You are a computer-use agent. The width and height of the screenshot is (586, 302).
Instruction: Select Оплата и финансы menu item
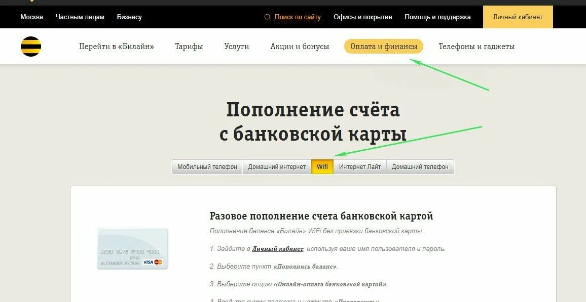point(384,47)
